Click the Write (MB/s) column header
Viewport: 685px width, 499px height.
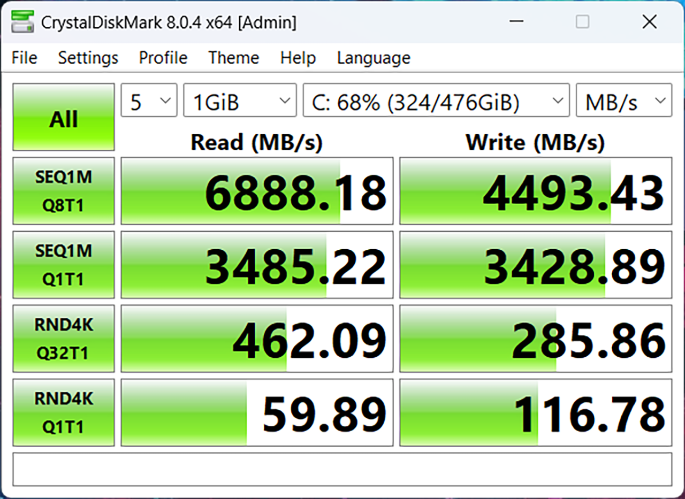[x=535, y=142]
